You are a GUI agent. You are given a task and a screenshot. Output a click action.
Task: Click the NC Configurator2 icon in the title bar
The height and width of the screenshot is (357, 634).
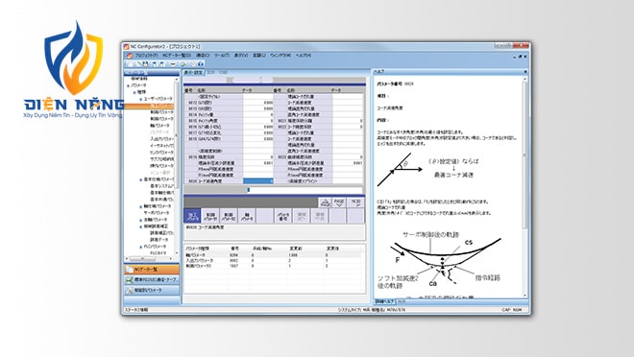(126, 47)
